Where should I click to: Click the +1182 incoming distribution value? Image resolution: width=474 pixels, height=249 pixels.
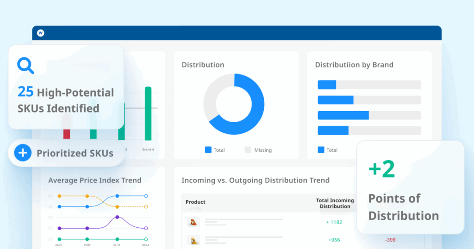coord(334,222)
